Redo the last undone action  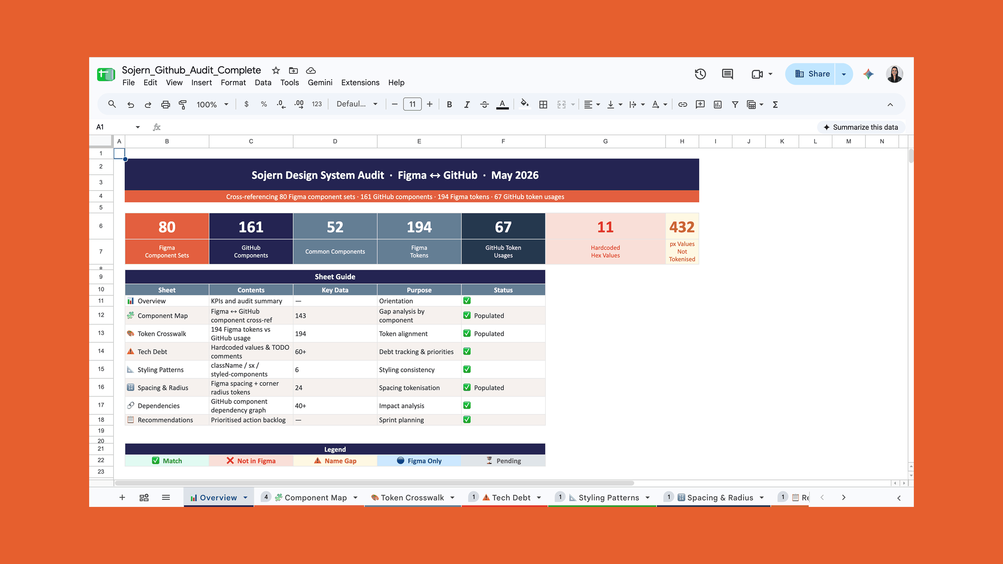click(148, 104)
